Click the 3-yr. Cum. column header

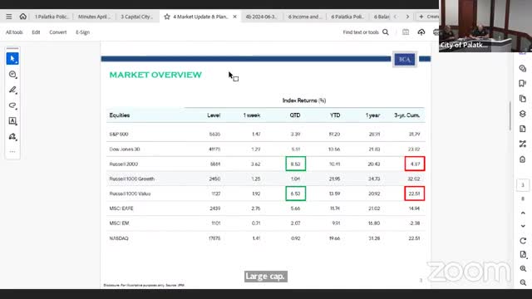click(x=406, y=115)
